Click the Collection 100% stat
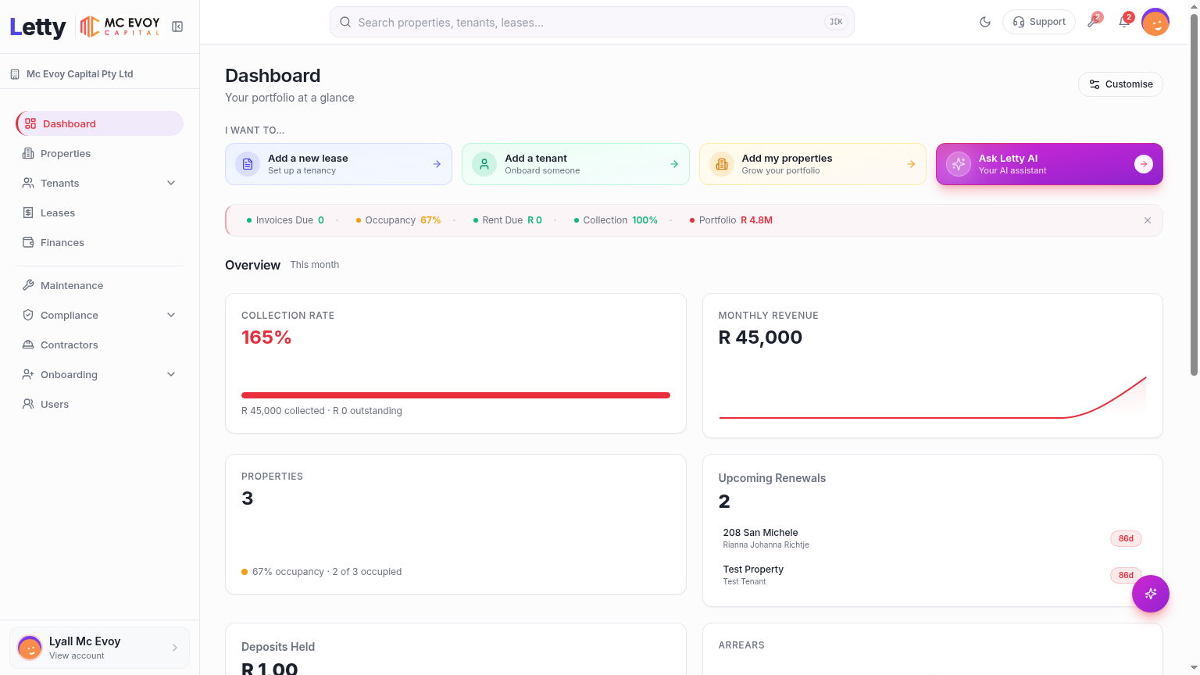 click(616, 220)
